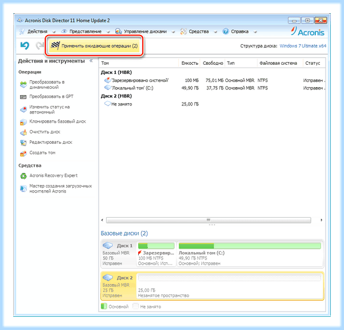344x330 pixels.
Task: Open Мастер создания загрузочных носителей Acronis
Action: pyautogui.click(x=61, y=188)
